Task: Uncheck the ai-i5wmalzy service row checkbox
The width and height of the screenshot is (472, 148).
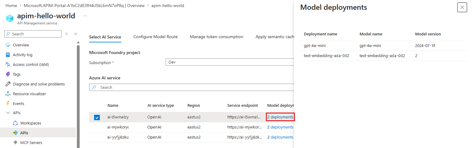Action: pos(97,117)
